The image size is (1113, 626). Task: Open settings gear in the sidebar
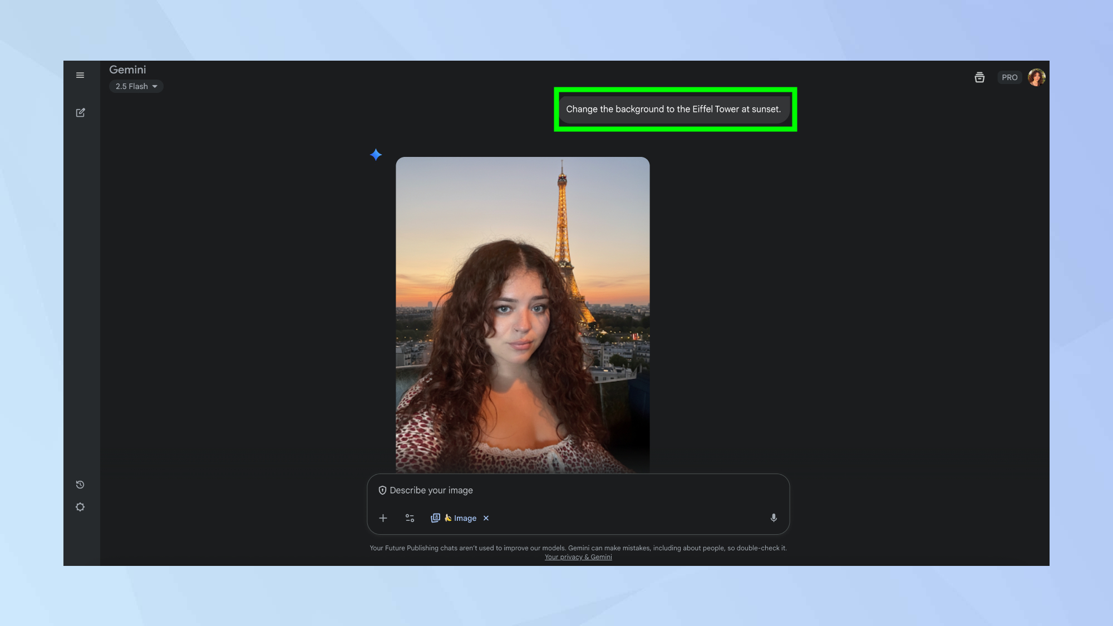tap(80, 507)
